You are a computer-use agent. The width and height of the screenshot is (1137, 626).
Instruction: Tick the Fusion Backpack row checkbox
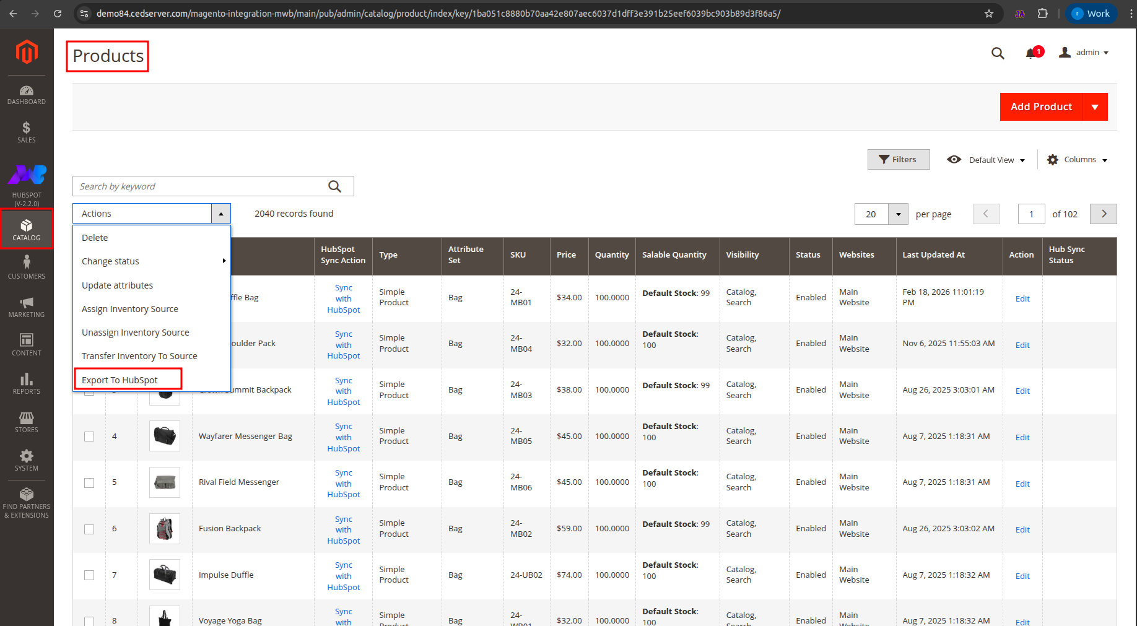89,529
